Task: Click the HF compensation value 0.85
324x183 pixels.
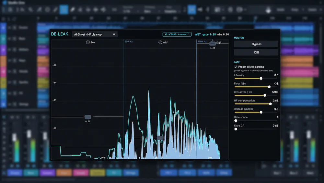Action: (275, 101)
